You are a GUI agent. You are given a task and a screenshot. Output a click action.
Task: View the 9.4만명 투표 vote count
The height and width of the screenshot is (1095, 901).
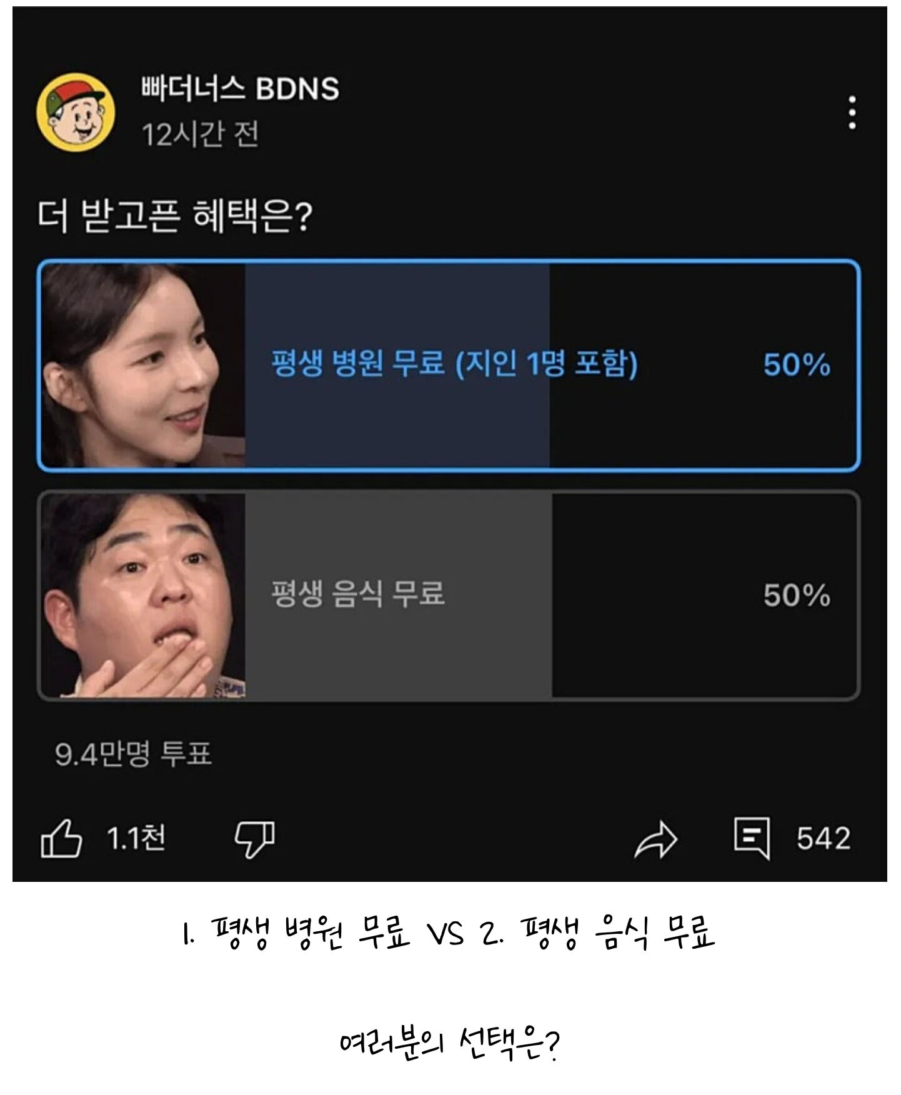point(133,754)
